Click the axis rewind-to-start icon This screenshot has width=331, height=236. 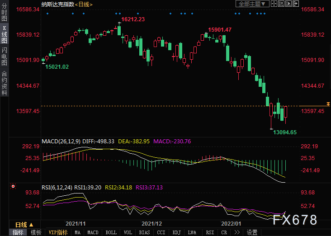281,4
